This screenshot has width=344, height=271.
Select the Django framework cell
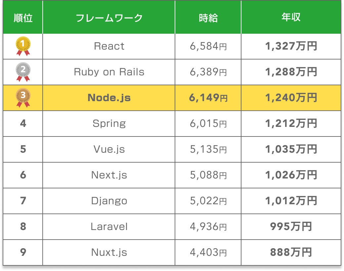point(109,201)
